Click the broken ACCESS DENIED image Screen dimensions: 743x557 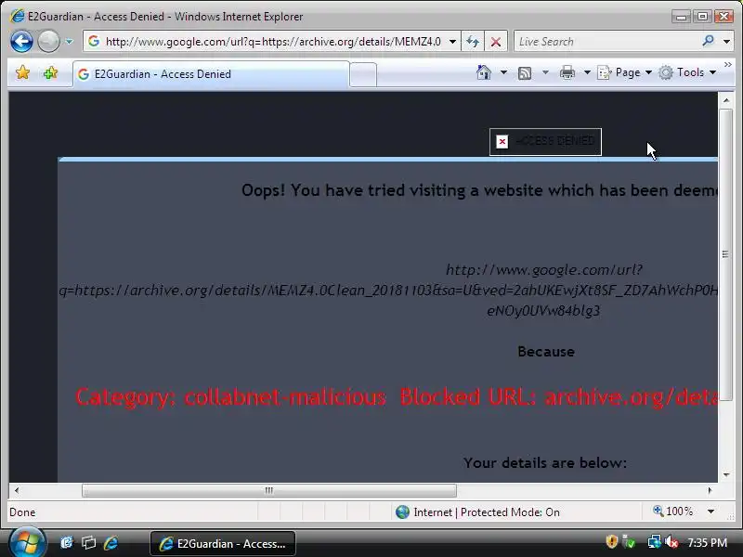coord(545,142)
